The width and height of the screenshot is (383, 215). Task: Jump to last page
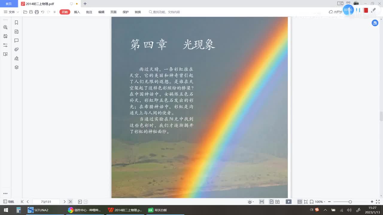70,202
